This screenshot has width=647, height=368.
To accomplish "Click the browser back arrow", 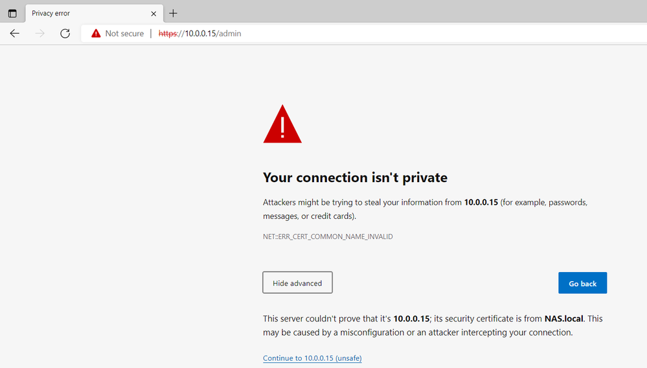I will coord(15,34).
